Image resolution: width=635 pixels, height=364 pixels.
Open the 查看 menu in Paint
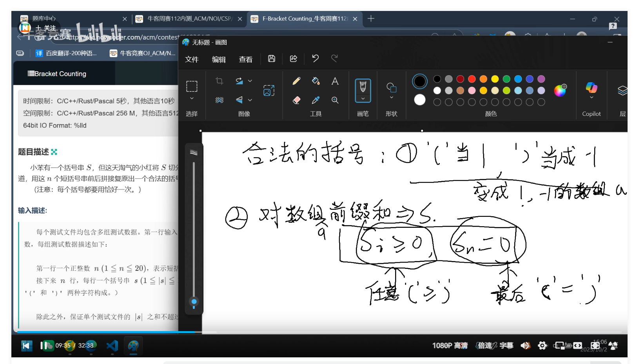point(246,59)
